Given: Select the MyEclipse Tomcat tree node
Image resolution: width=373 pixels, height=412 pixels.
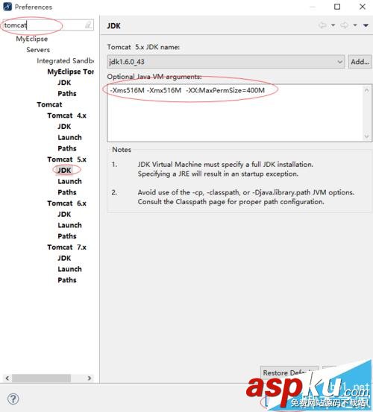Looking at the screenshot, I should tap(70, 72).
